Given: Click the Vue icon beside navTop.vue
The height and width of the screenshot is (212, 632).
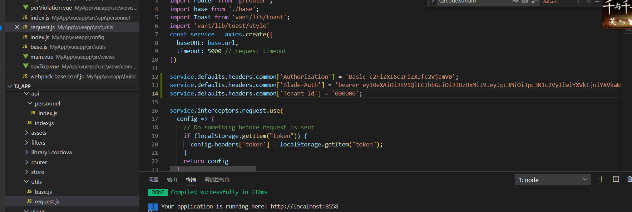Looking at the screenshot, I should click(25, 66).
